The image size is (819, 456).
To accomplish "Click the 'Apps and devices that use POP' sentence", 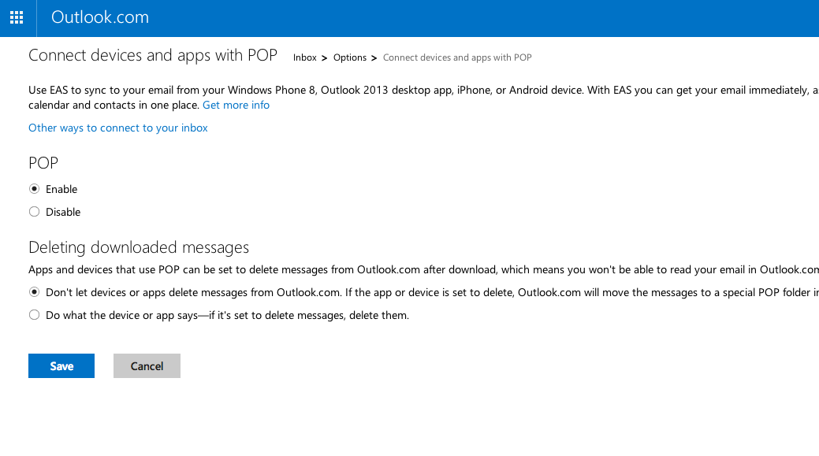I will click(423, 269).
